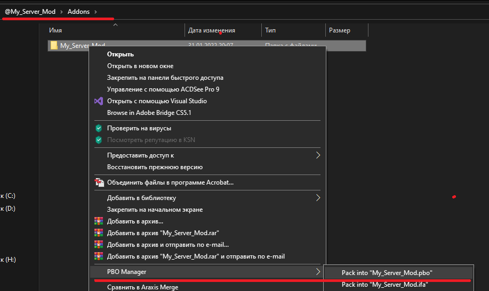
Task: Open drive (D:) in navigation pane
Action: [8, 209]
